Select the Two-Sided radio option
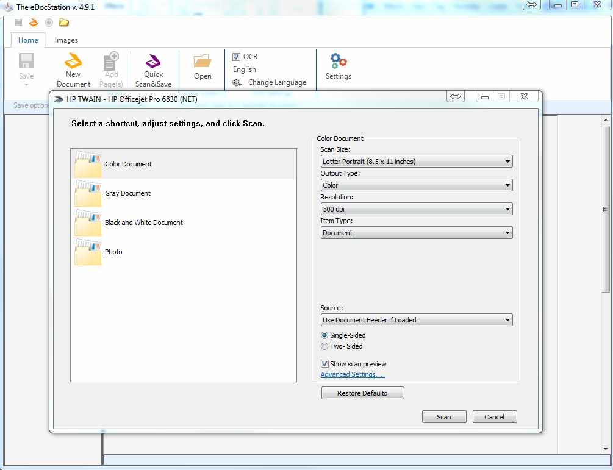The width and height of the screenshot is (613, 470). pyautogui.click(x=324, y=346)
